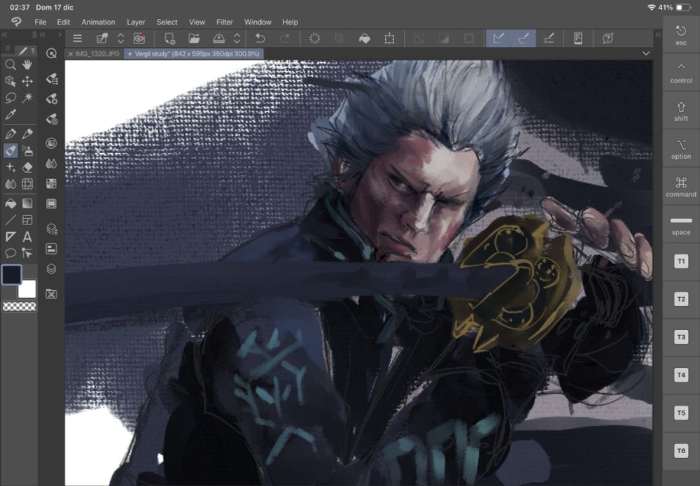
Task: Open the Color Wheel panel icon
Action: (x=51, y=143)
